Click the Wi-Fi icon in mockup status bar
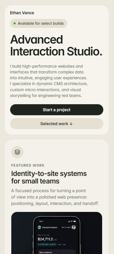The height and width of the screenshot is (254, 114). [71, 221]
